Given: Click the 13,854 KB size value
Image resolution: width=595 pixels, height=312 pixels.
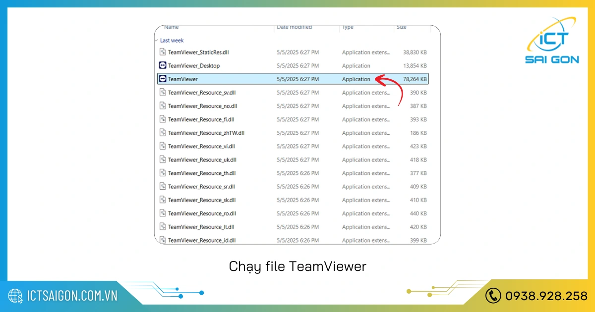Looking at the screenshot, I should (x=415, y=65).
